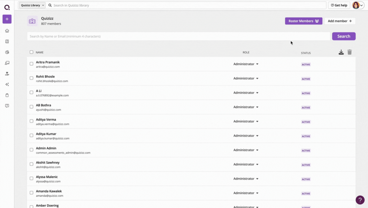Check the box for Akshit Sawhney
The width and height of the screenshot is (368, 208).
coord(31,164)
